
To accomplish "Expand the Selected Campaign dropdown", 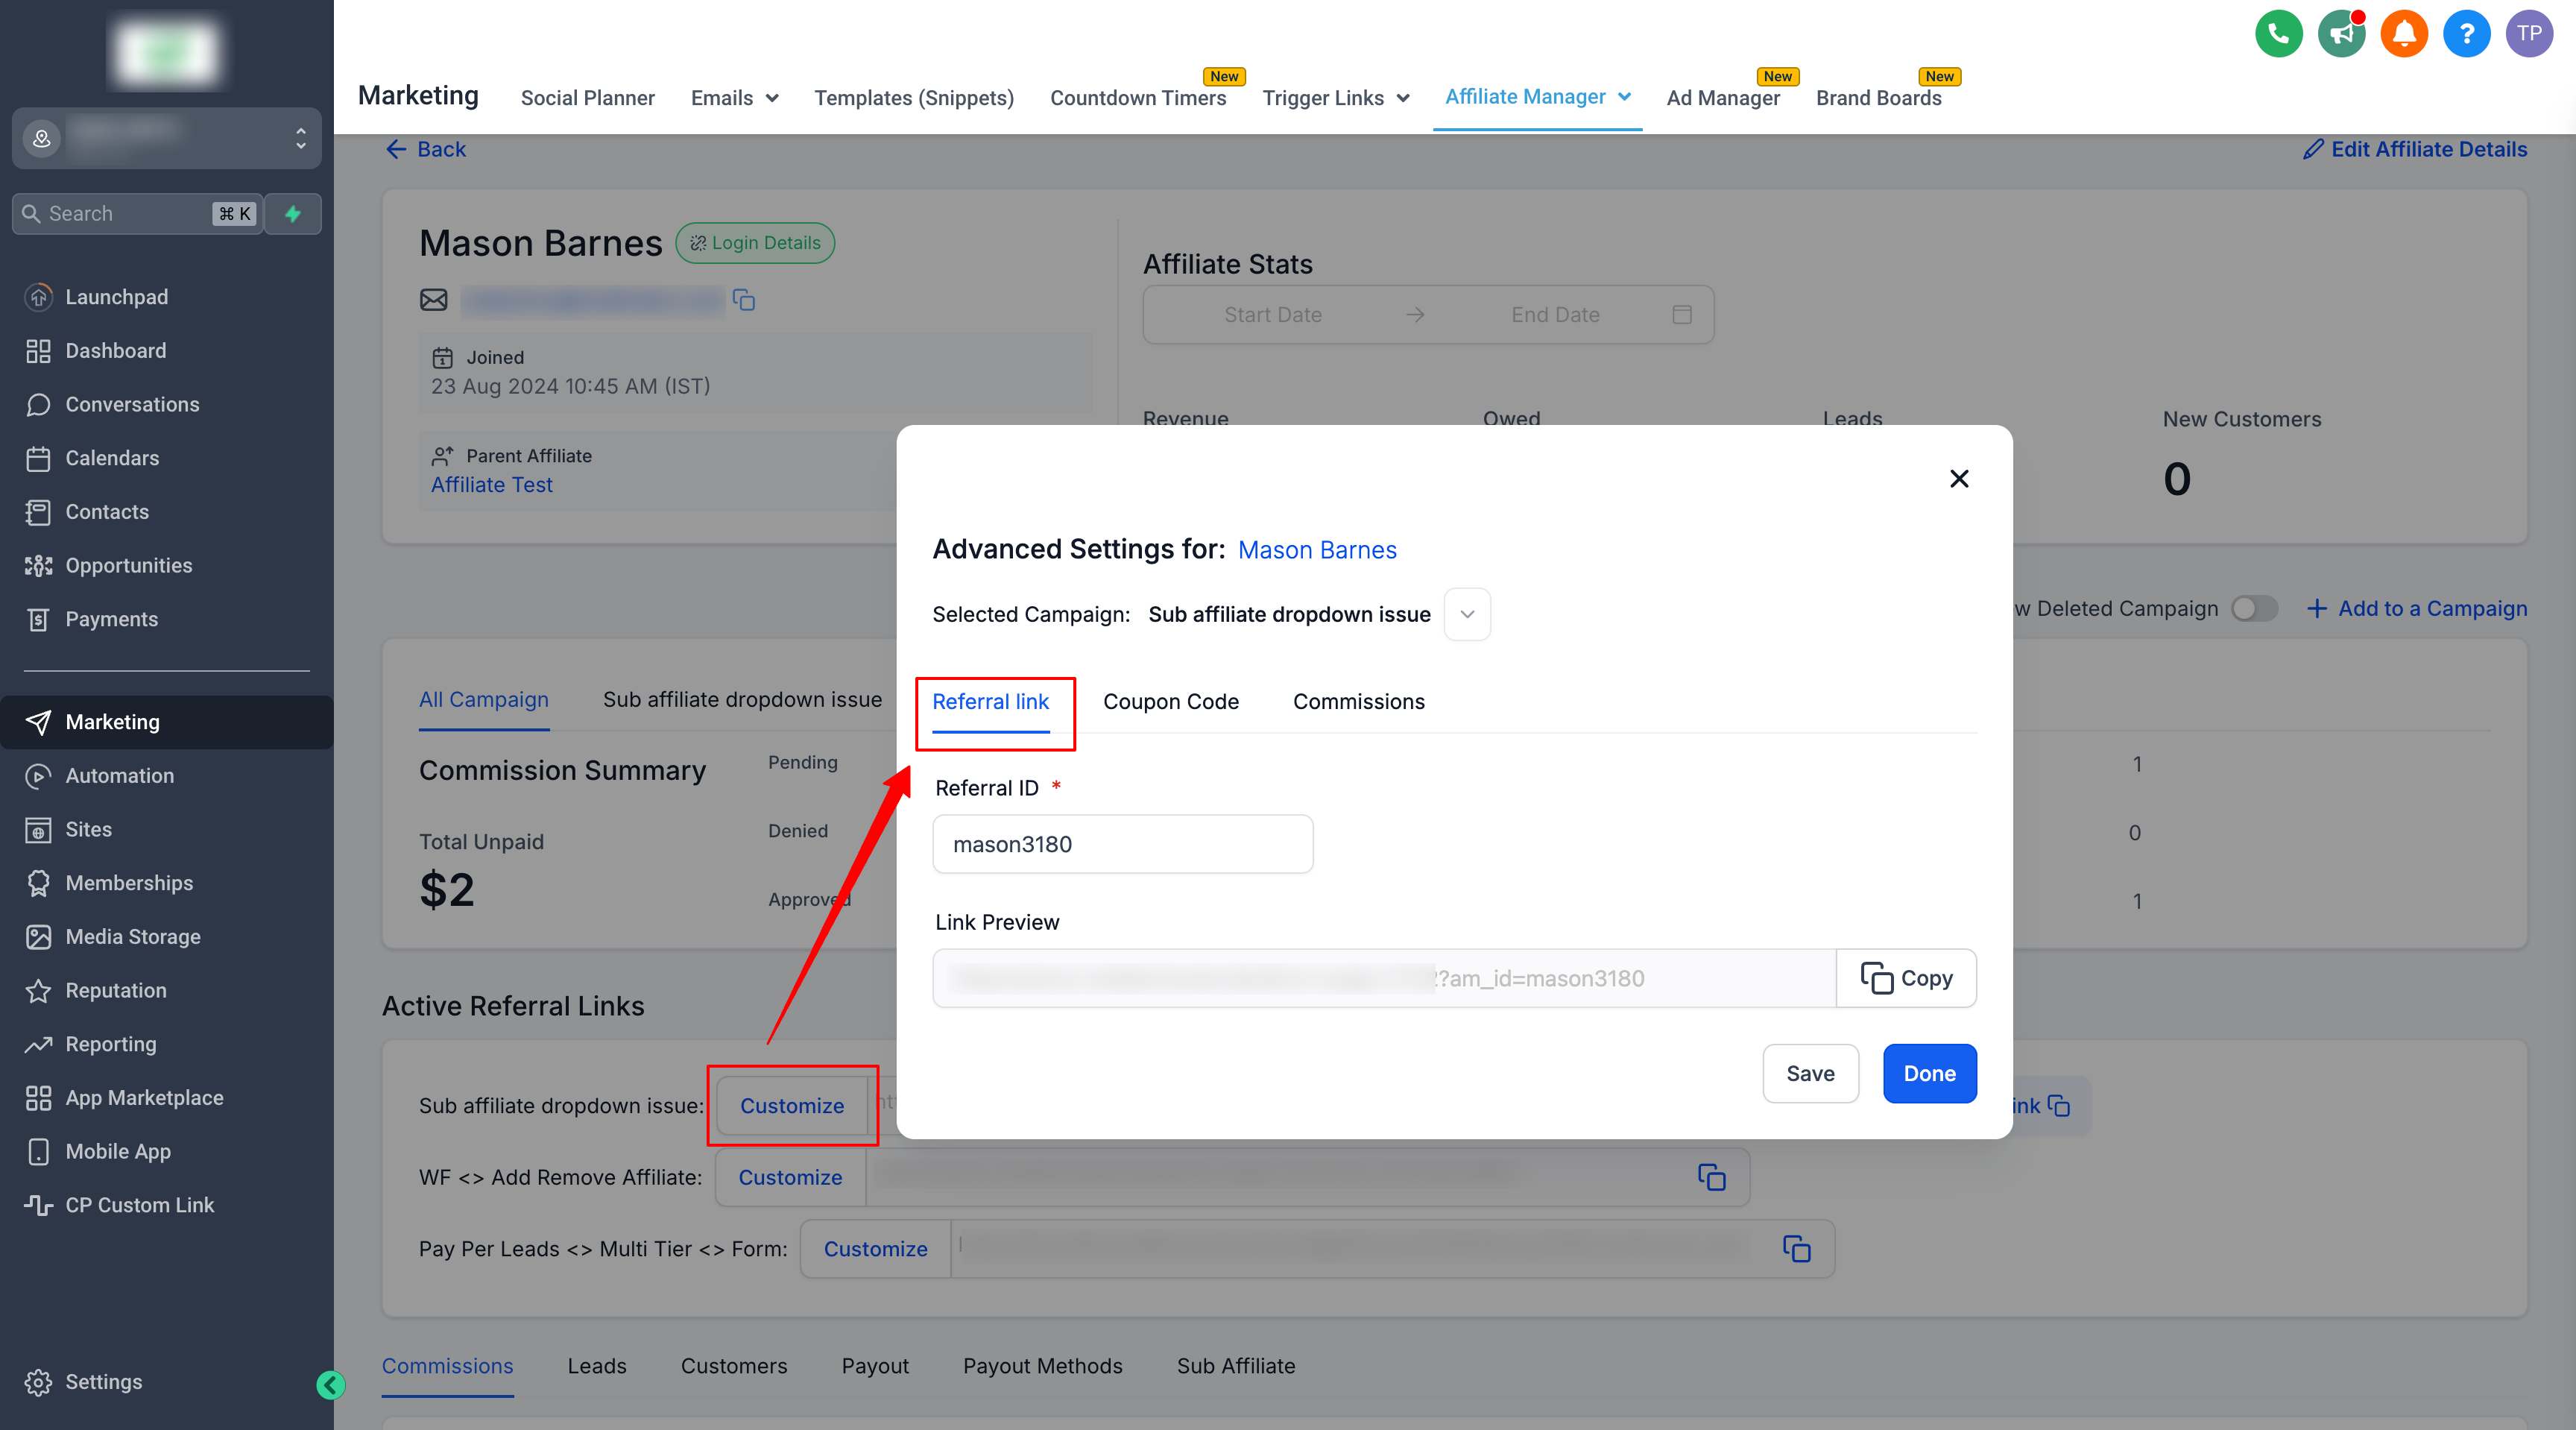I will pyautogui.click(x=1466, y=614).
